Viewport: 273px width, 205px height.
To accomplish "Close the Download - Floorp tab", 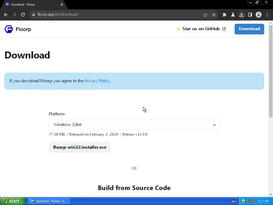I will pos(62,5).
